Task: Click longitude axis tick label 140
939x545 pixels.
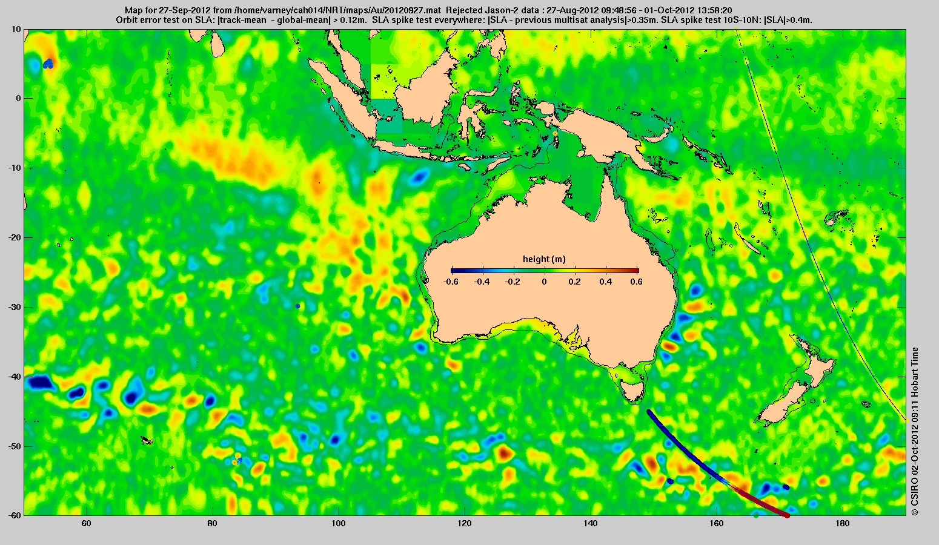Action: tap(591, 523)
